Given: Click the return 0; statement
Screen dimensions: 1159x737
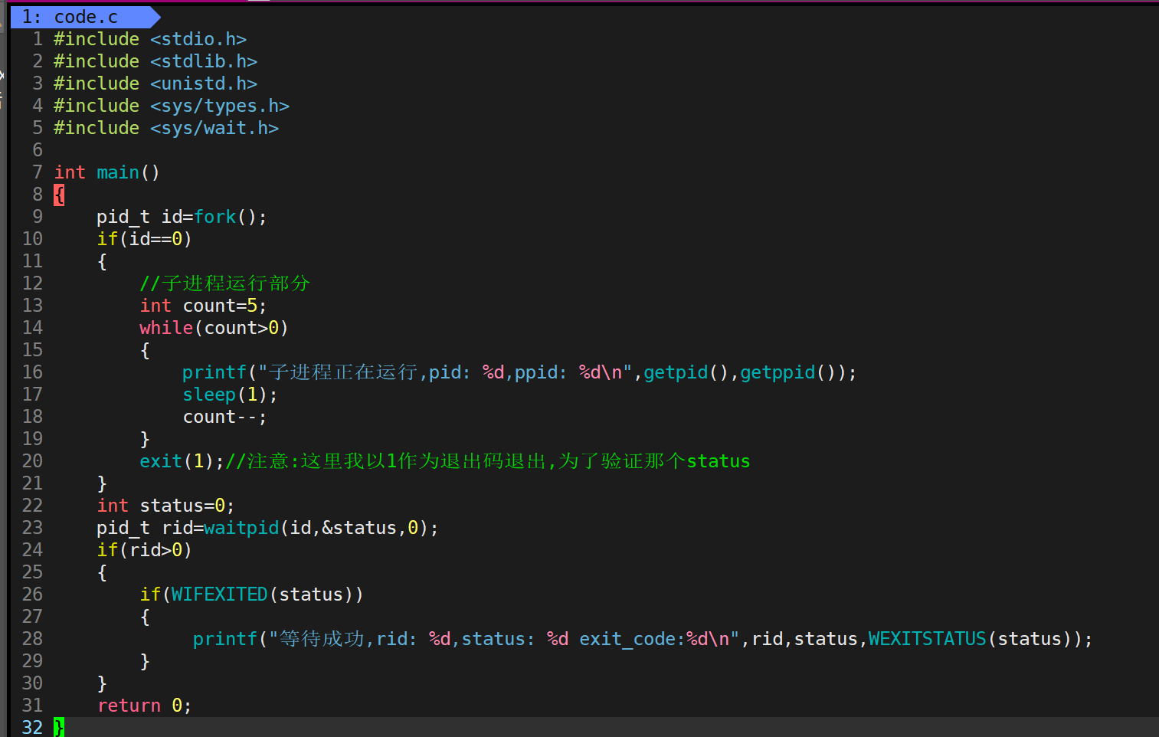Looking at the screenshot, I should tap(144, 706).
